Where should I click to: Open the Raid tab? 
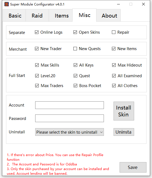(x=37, y=15)
